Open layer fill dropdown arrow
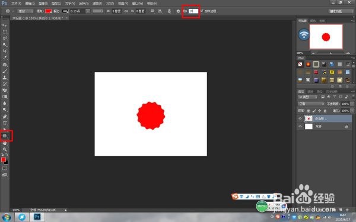 [x=352, y=111]
